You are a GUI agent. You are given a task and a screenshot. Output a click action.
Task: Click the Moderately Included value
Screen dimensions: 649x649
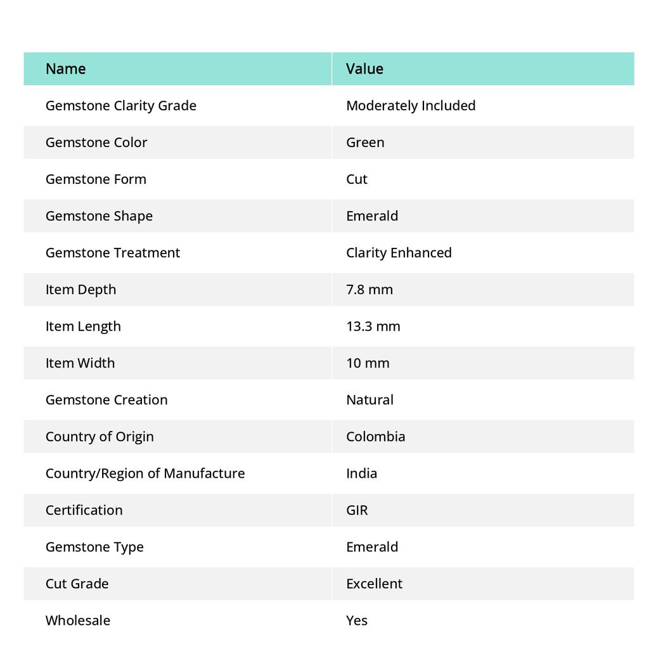411,106
